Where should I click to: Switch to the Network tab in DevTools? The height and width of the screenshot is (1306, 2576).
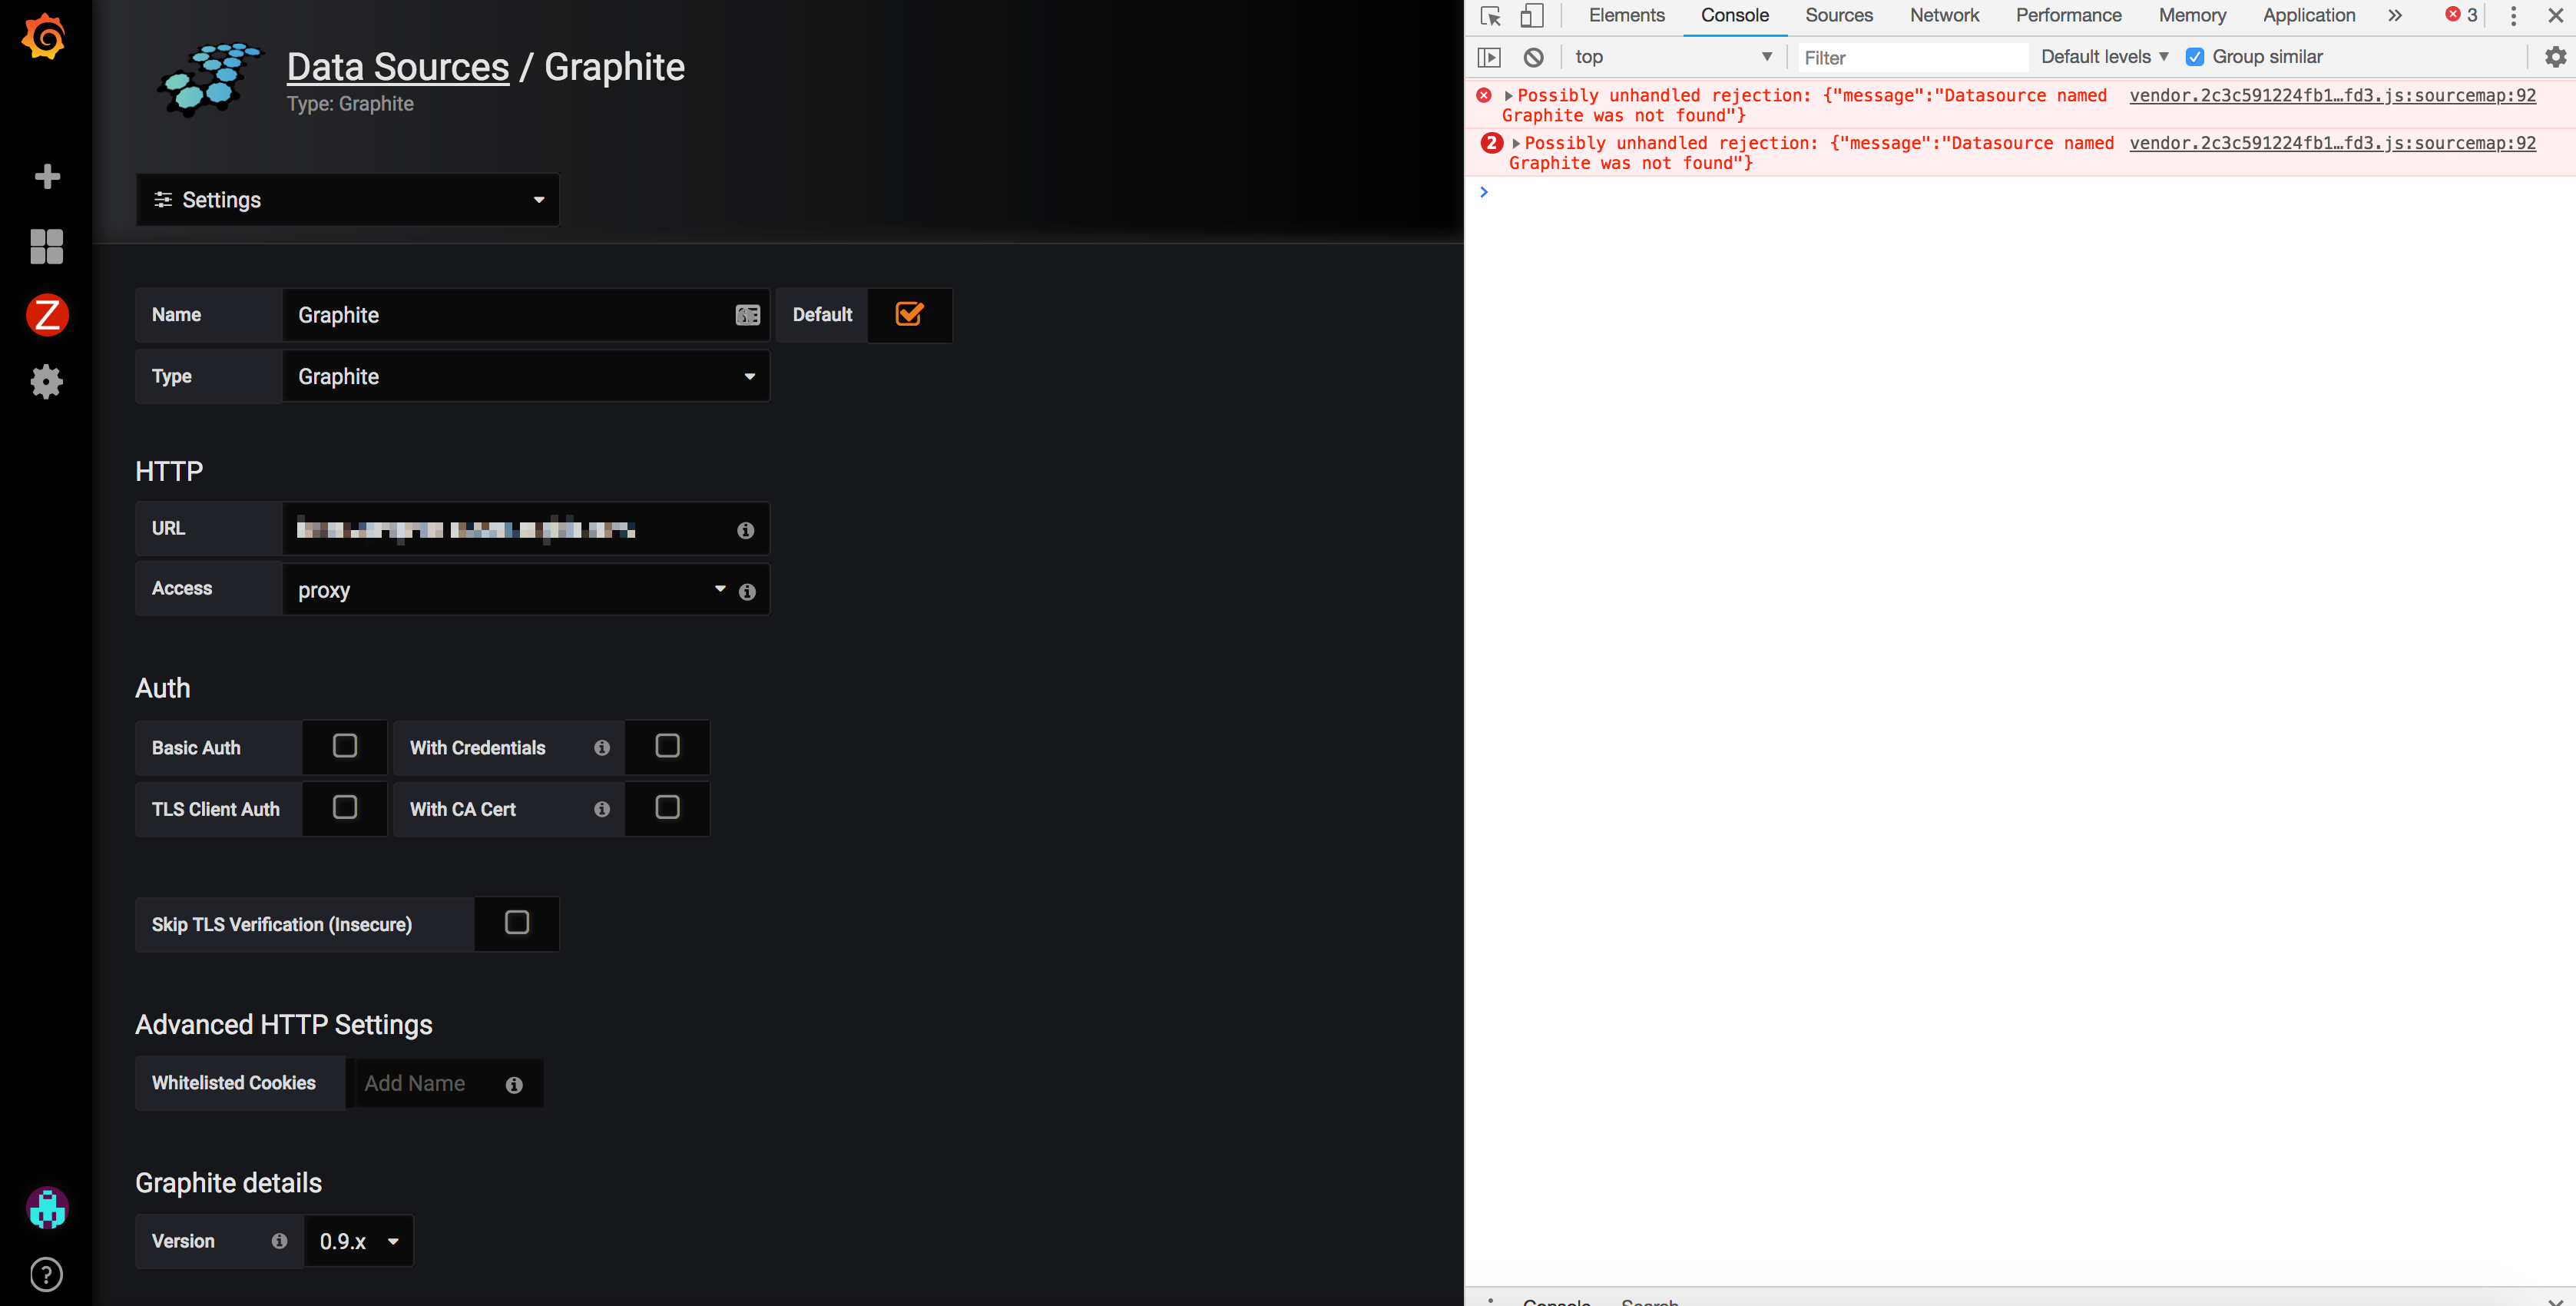click(1943, 16)
